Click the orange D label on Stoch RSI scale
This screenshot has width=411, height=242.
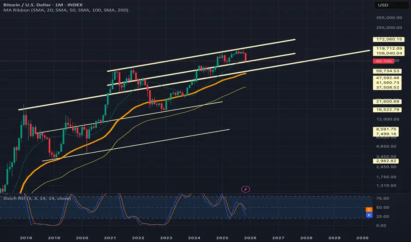coord(369,209)
